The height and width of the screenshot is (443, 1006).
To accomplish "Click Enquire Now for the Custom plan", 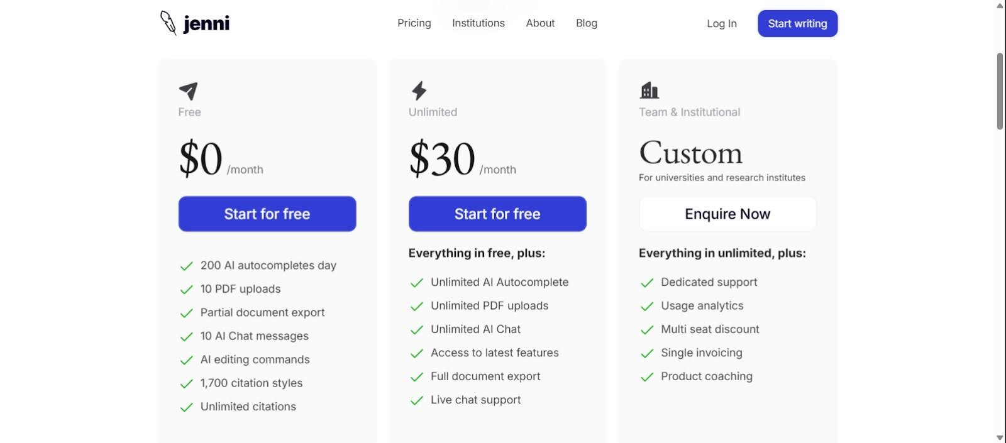I will click(x=727, y=214).
